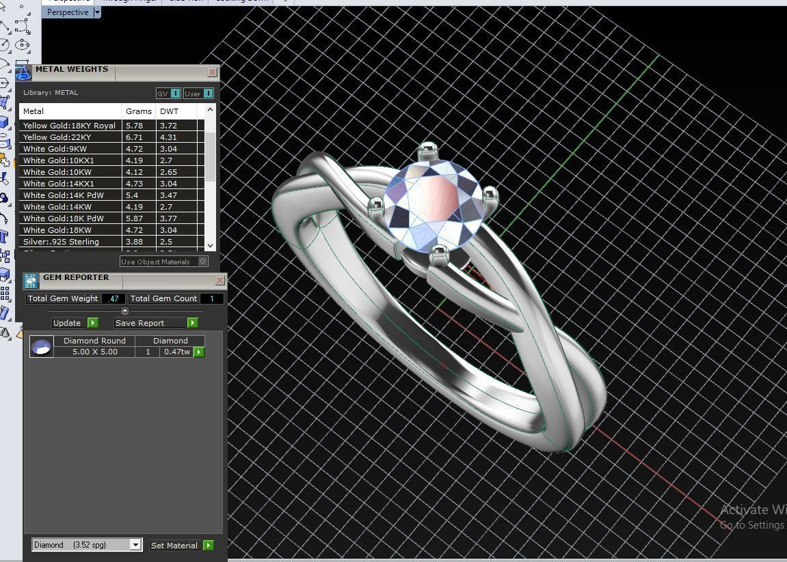The width and height of the screenshot is (787, 562).
Task: Close the Gem Reporter panel
Action: pos(219,280)
